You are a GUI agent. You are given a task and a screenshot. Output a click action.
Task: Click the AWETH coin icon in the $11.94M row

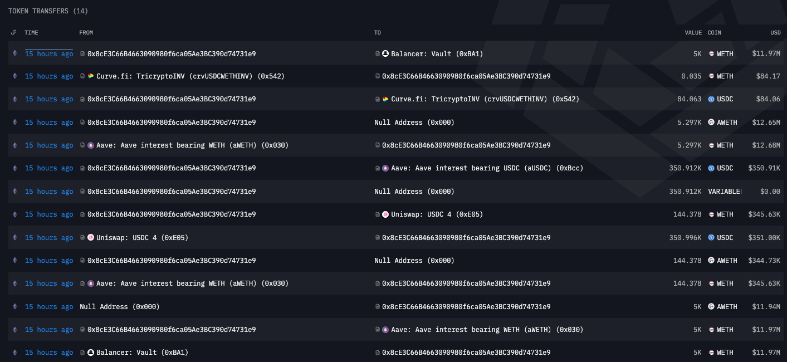[711, 307]
